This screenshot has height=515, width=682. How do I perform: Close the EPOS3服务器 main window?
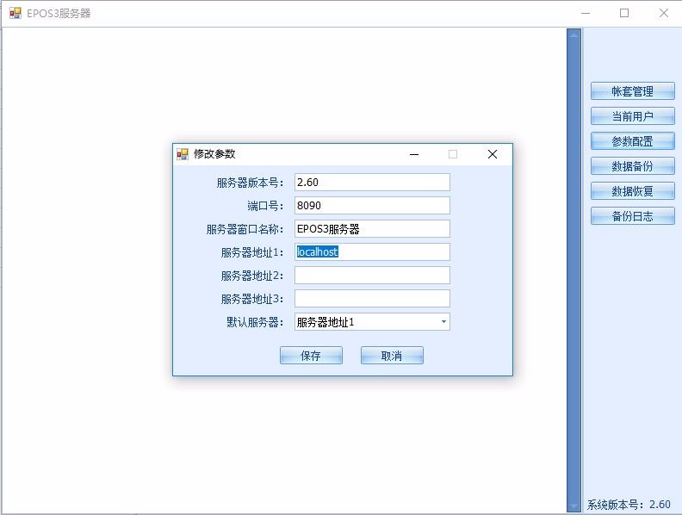tap(664, 13)
